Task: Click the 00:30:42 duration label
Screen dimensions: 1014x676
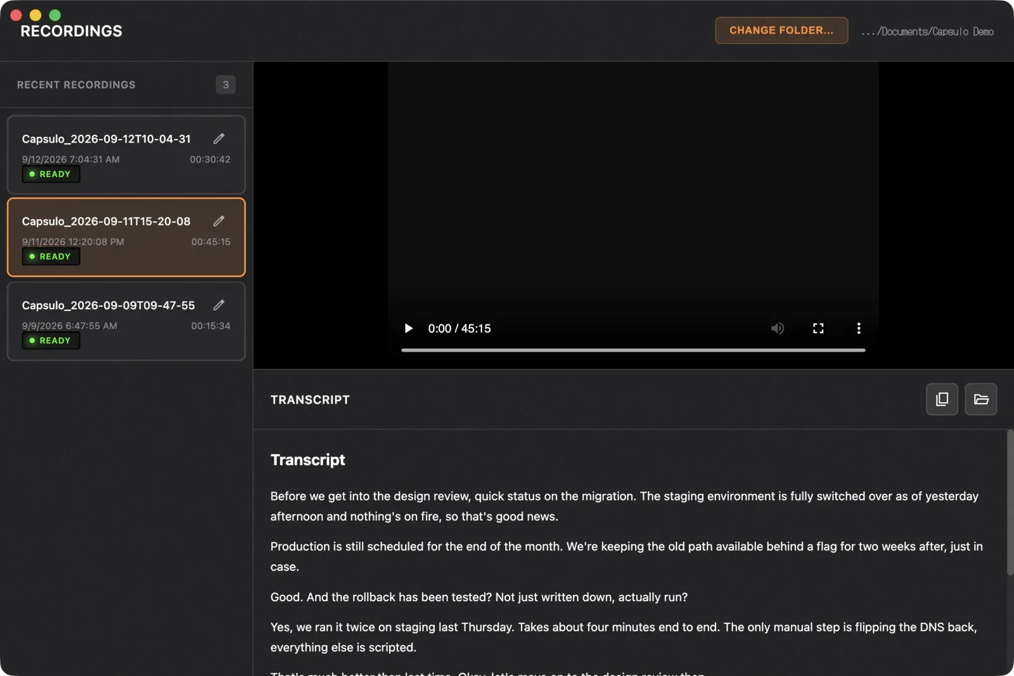Action: [x=210, y=160]
